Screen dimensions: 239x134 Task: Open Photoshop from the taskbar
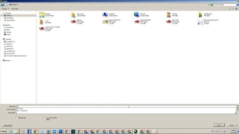[60, 131]
